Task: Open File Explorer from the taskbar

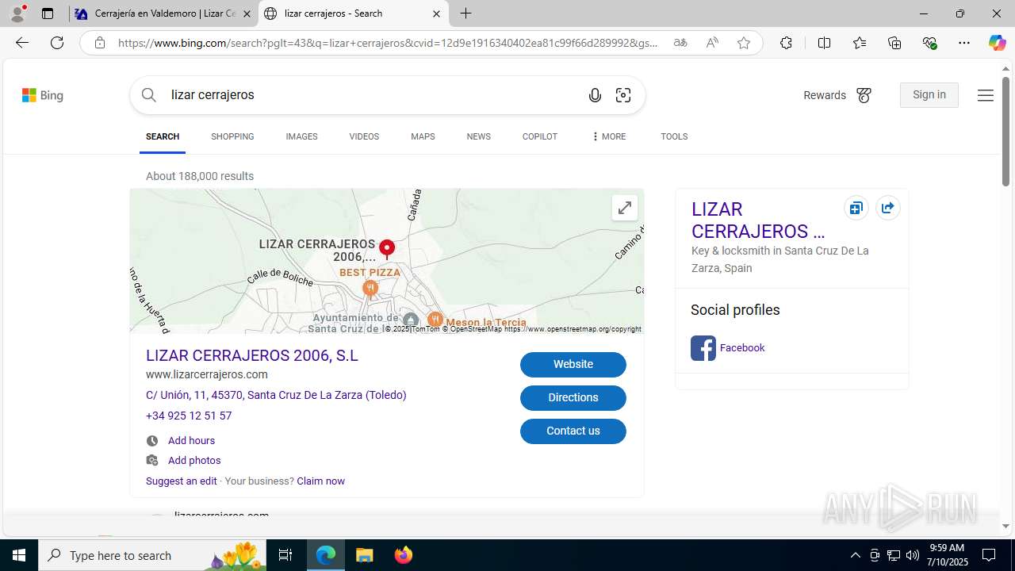Action: pyautogui.click(x=365, y=555)
